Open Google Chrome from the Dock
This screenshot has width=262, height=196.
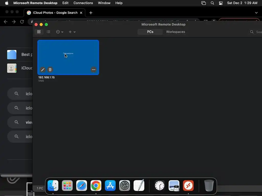pos(96,186)
